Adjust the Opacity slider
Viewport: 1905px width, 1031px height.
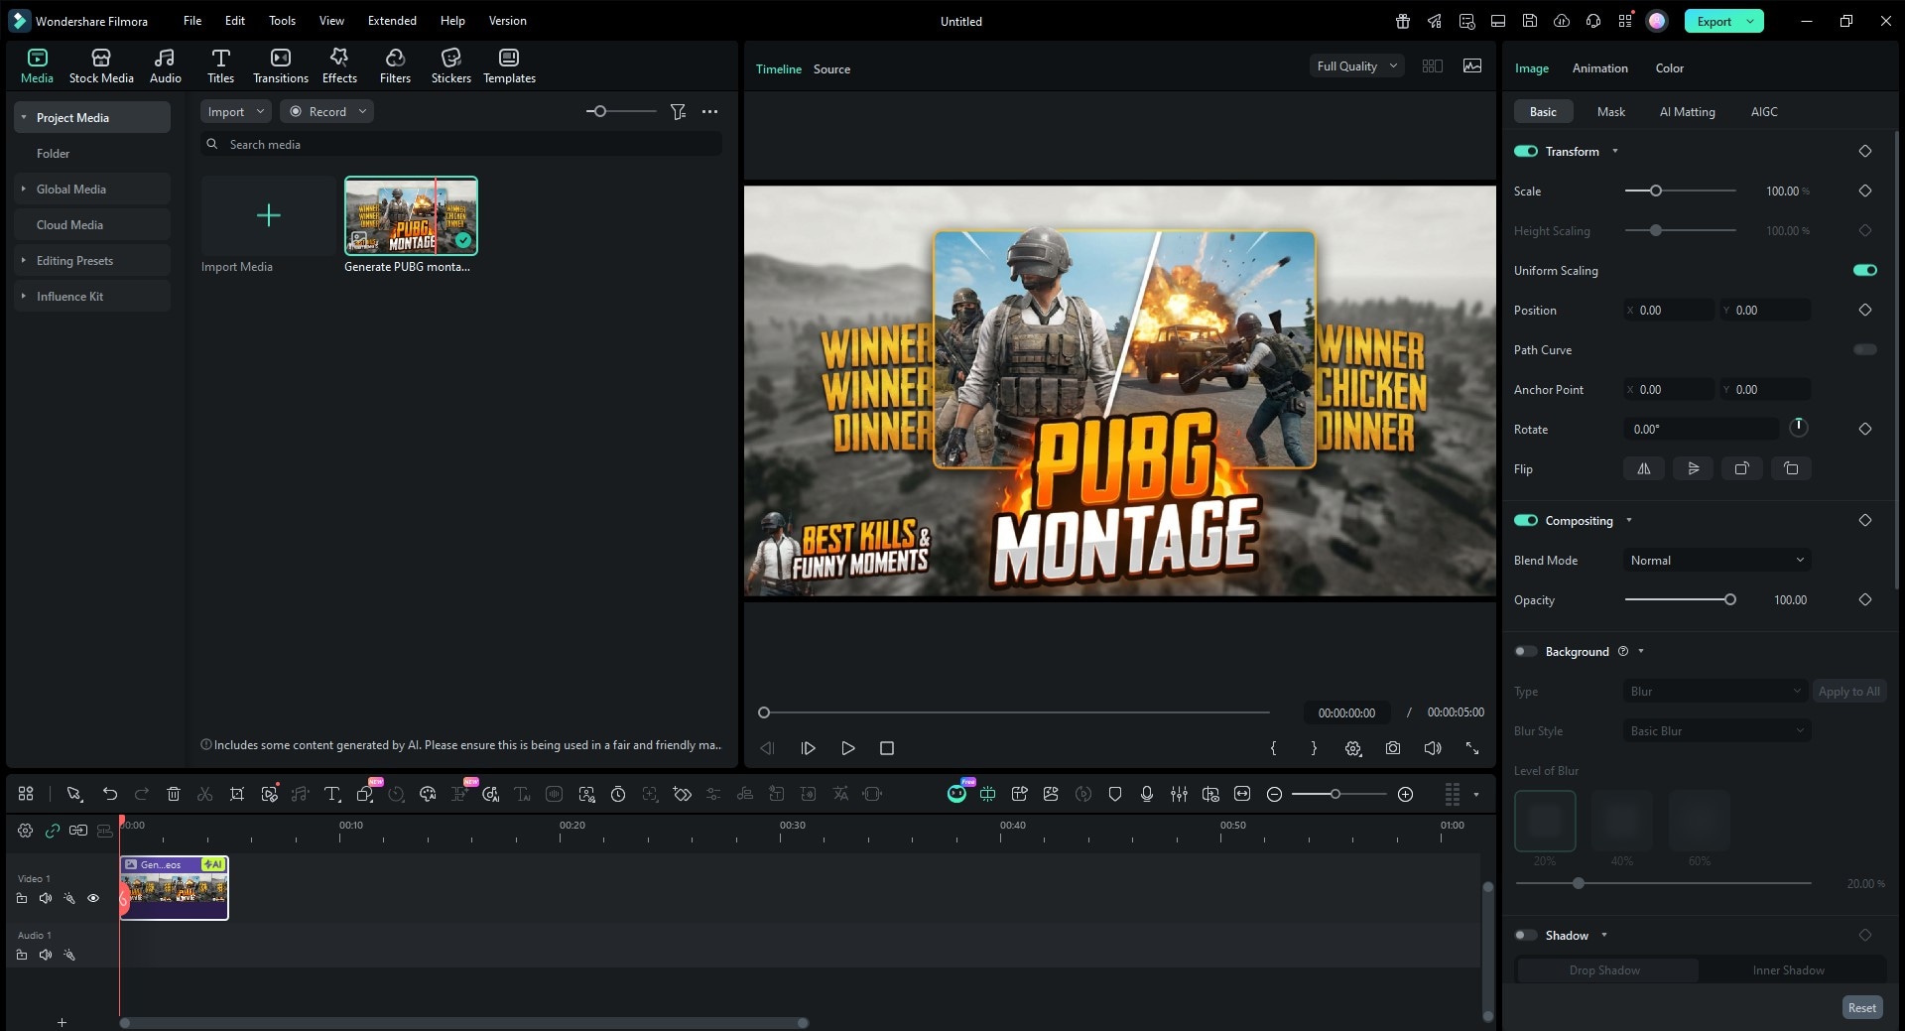(1729, 599)
